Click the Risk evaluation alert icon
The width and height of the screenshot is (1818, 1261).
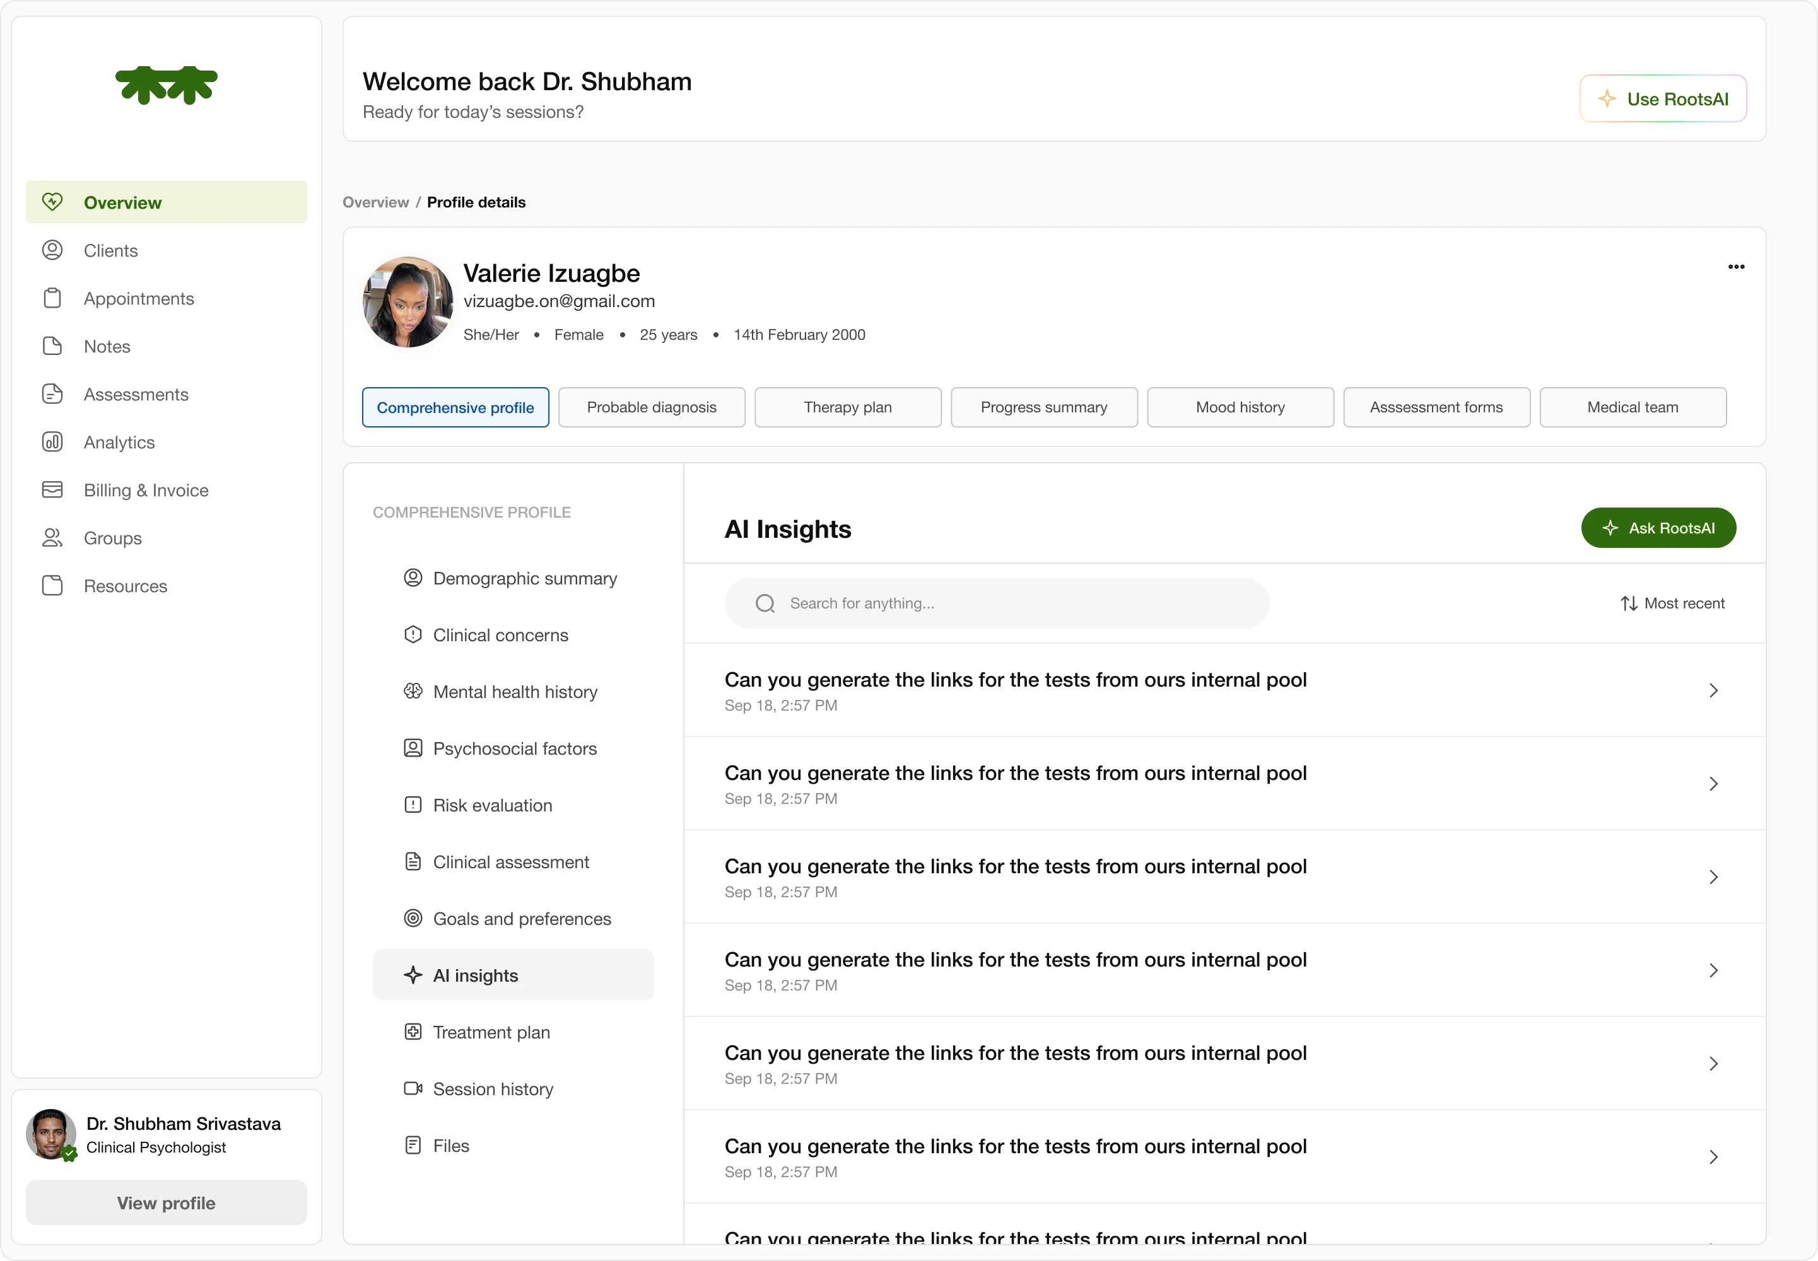(413, 805)
